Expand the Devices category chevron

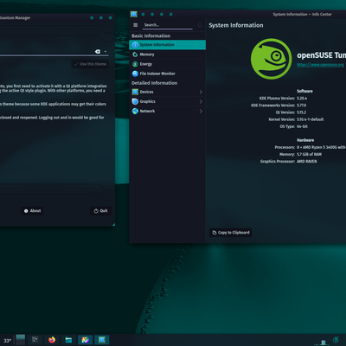tap(201, 92)
